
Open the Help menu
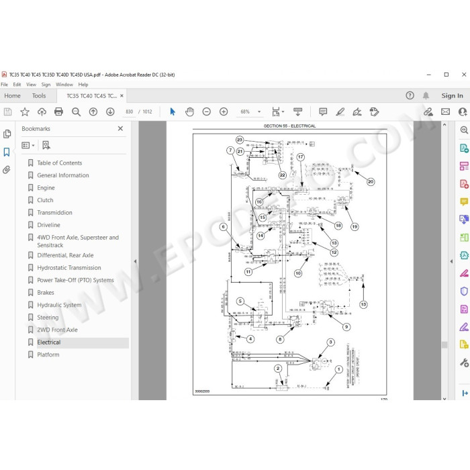click(83, 85)
